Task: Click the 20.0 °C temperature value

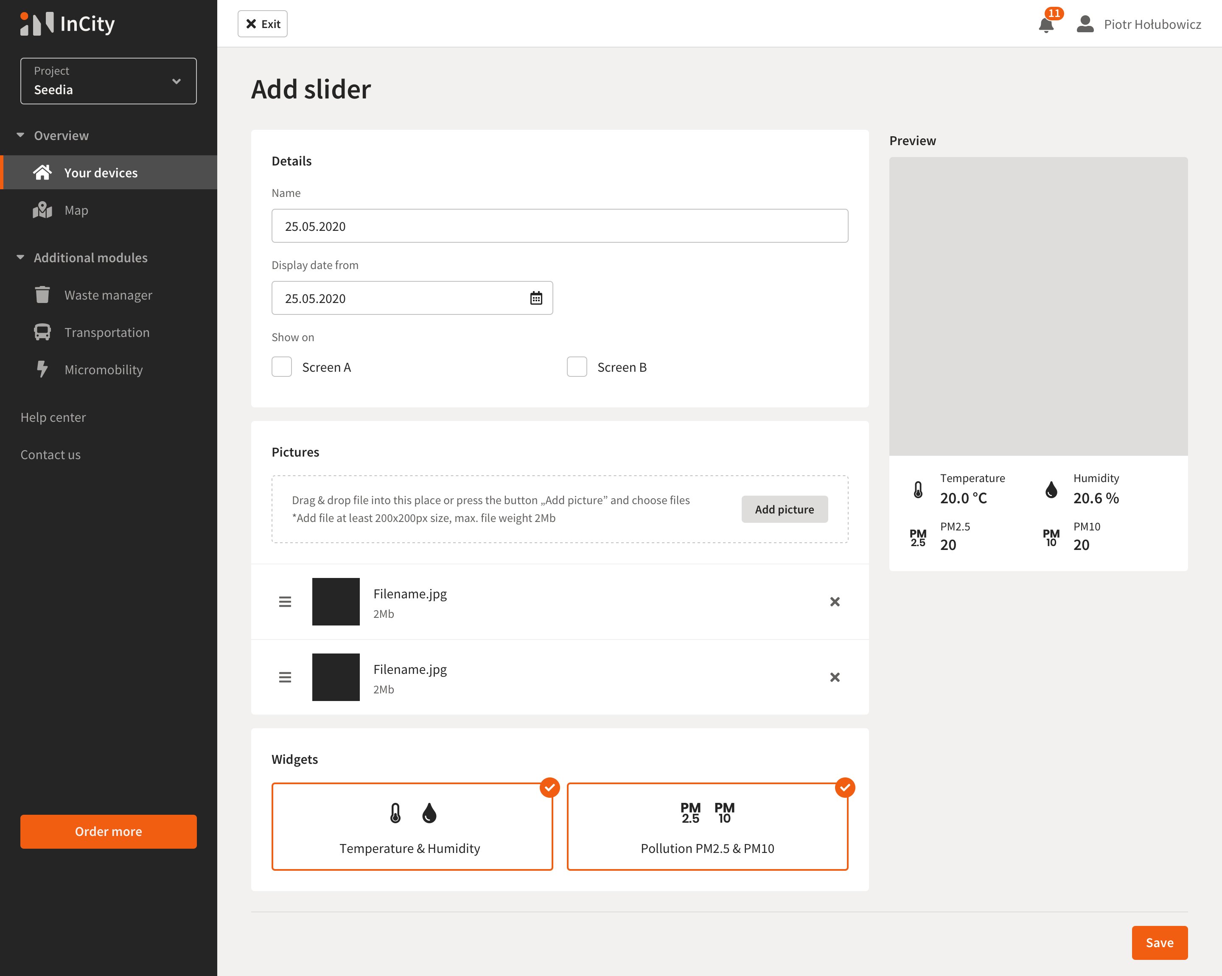Action: pyautogui.click(x=964, y=498)
